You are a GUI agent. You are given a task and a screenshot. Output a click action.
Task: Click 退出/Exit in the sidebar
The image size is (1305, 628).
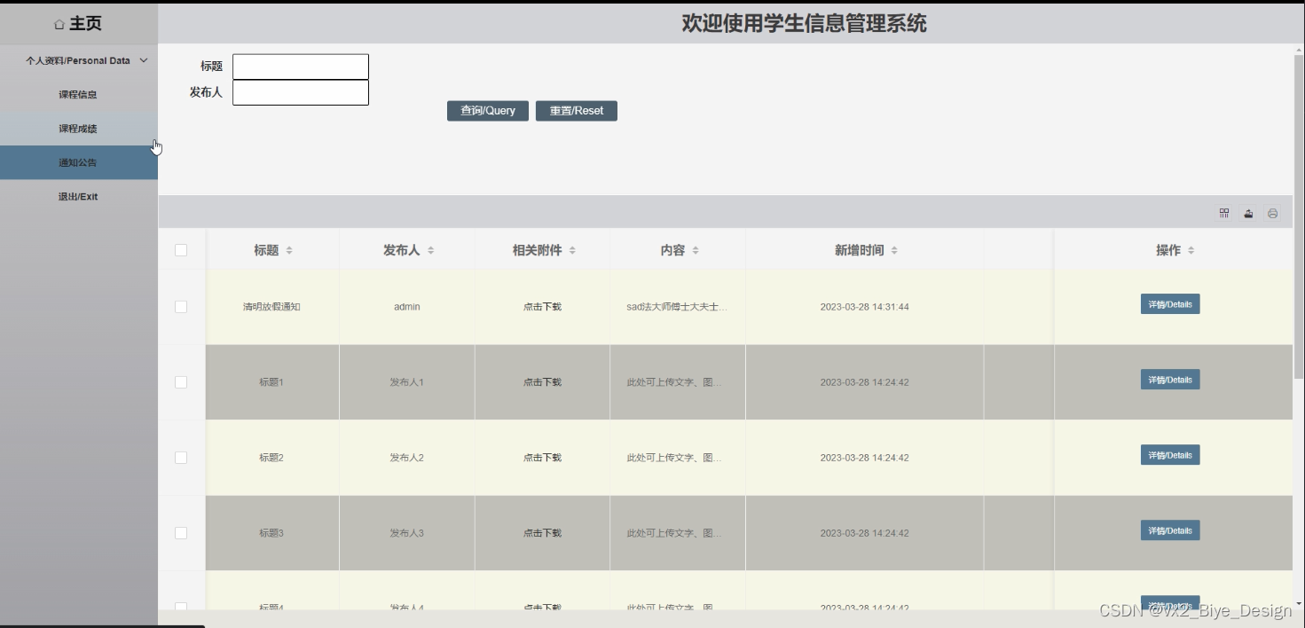click(x=78, y=196)
